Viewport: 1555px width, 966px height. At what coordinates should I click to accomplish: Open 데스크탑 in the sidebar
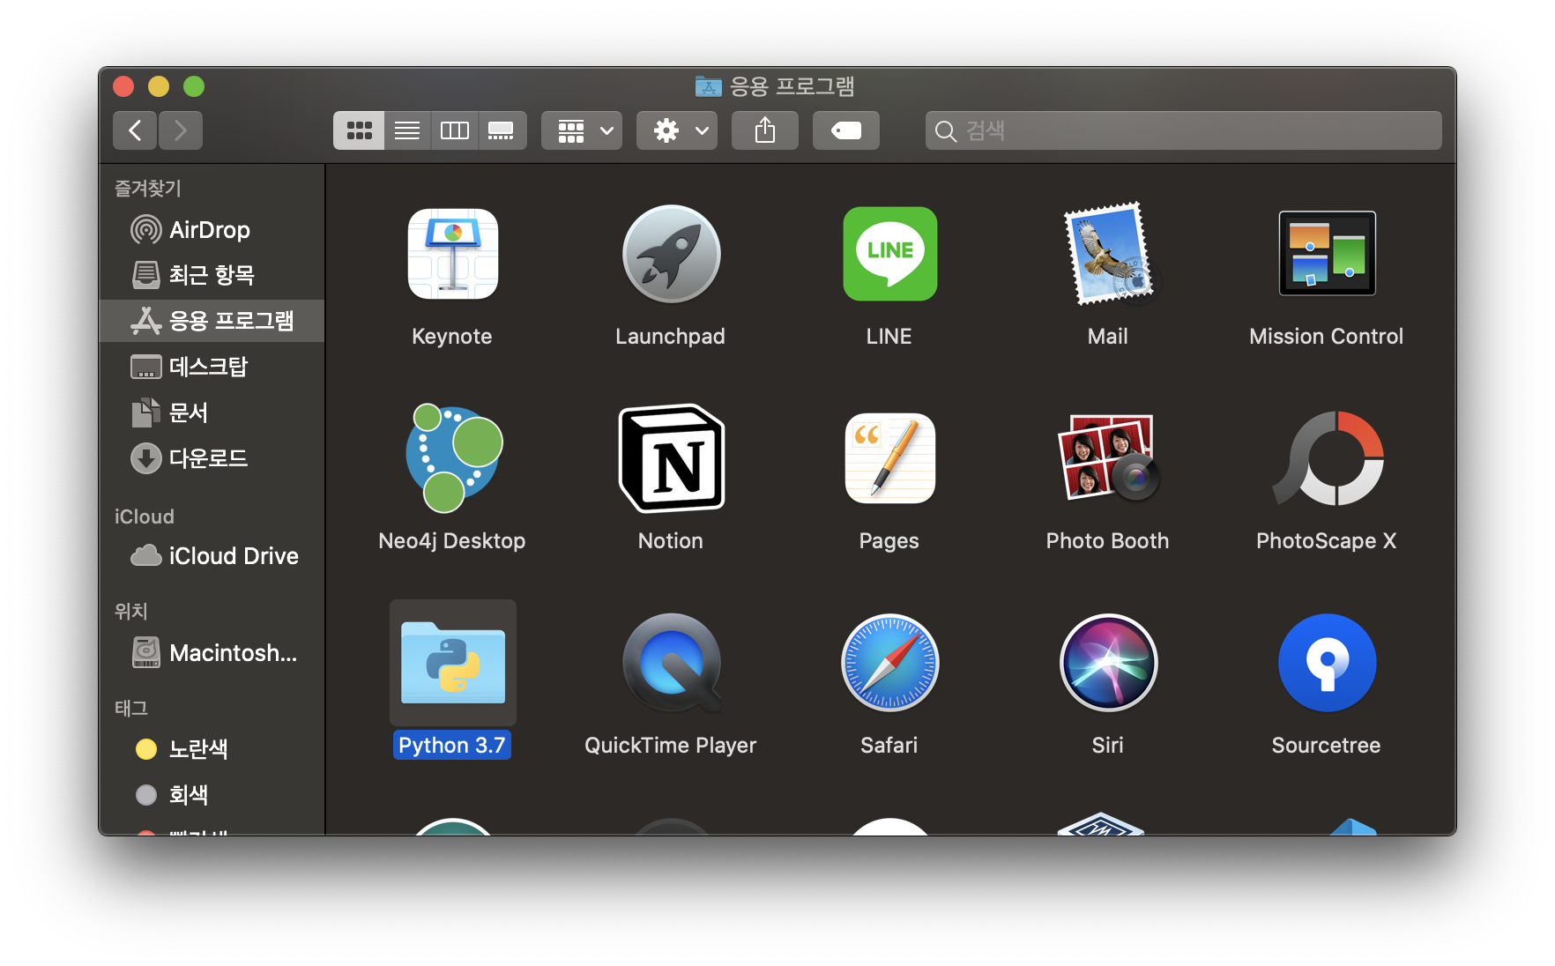[x=212, y=367]
